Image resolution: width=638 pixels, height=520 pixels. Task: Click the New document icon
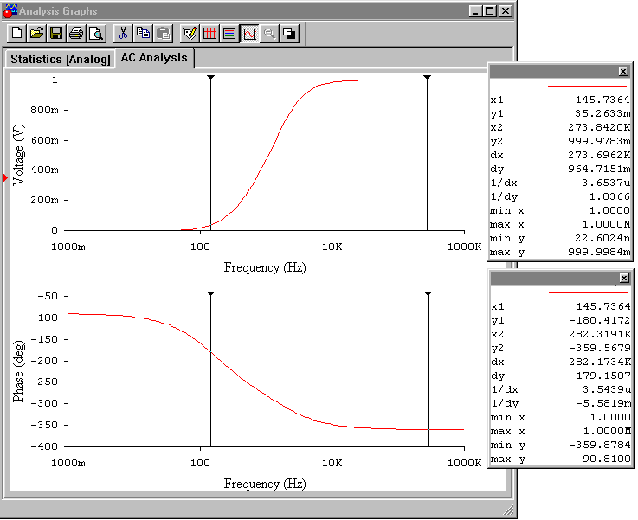coord(17,33)
